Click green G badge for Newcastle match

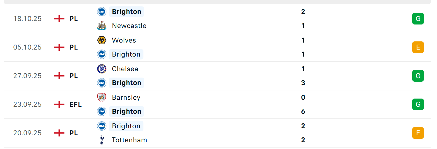pyautogui.click(x=418, y=19)
